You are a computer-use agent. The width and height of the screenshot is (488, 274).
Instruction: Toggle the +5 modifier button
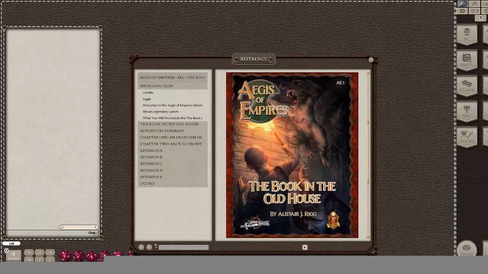[x=50, y=253]
